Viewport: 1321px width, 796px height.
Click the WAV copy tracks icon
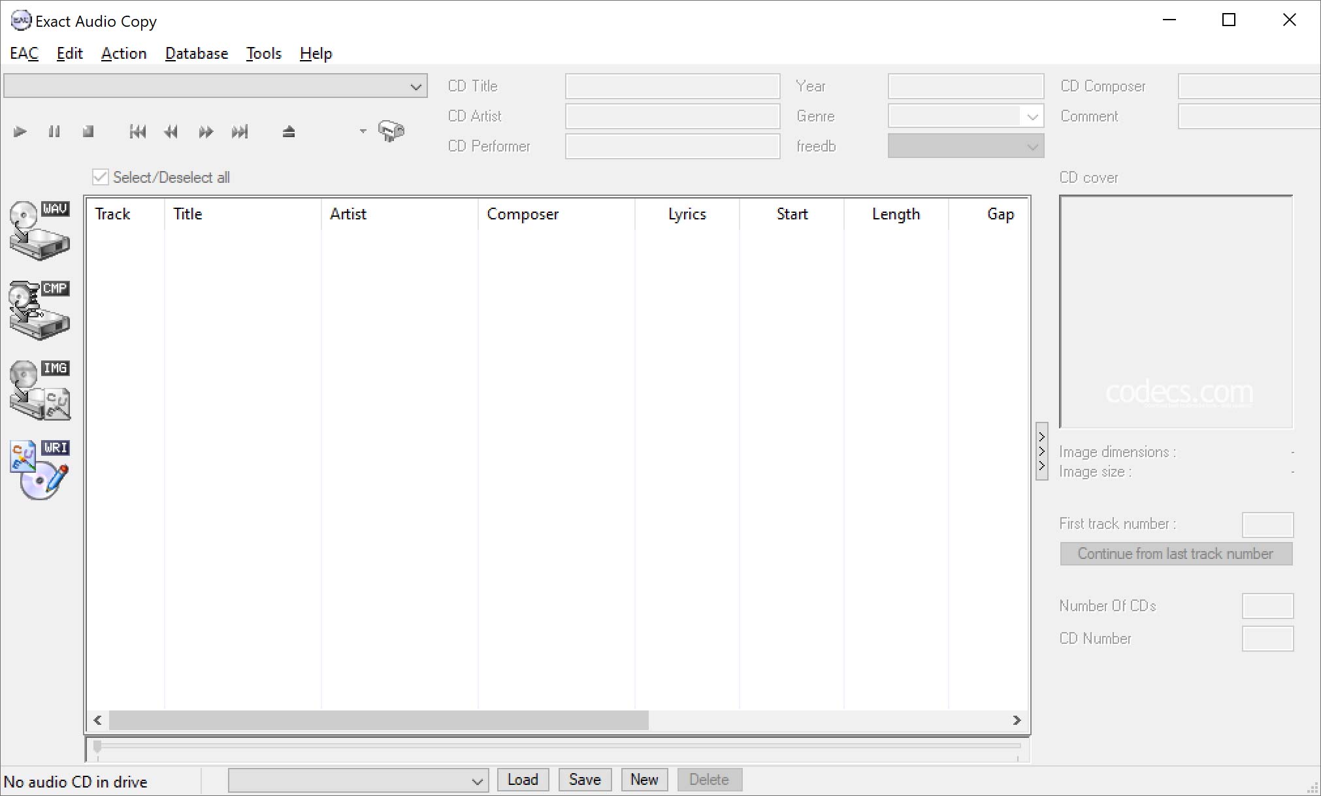40,231
